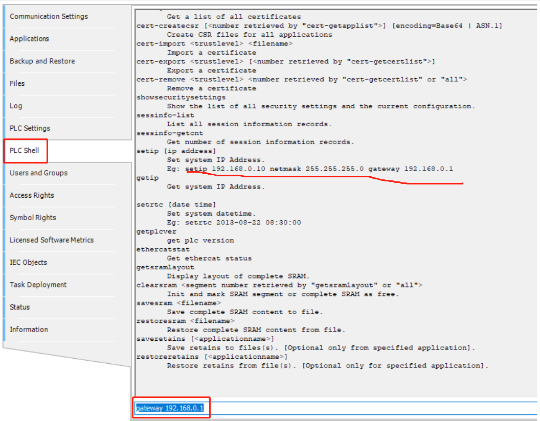Go to PLC Settings tab
This screenshot has height=421, width=540.
click(x=30, y=128)
